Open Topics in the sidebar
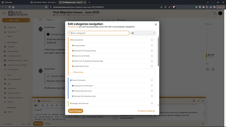Viewport: 226px width, 127px height. click(10, 27)
